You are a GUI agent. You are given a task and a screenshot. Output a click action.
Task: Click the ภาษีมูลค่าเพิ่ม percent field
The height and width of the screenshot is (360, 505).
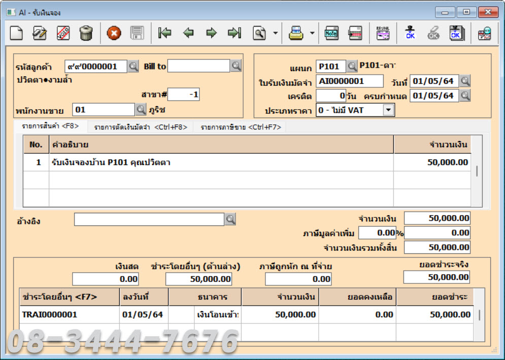(377, 233)
